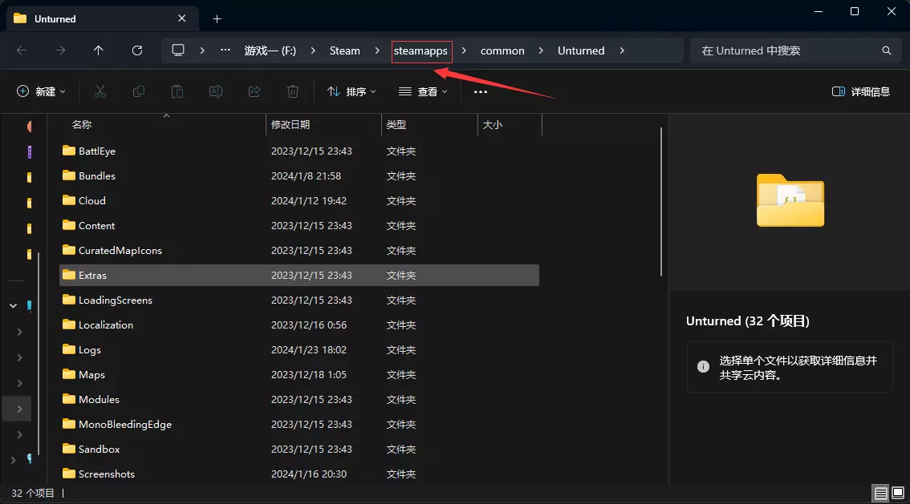Image resolution: width=910 pixels, height=504 pixels.
Task: Click the Copy icon in toolbar
Action: point(139,91)
